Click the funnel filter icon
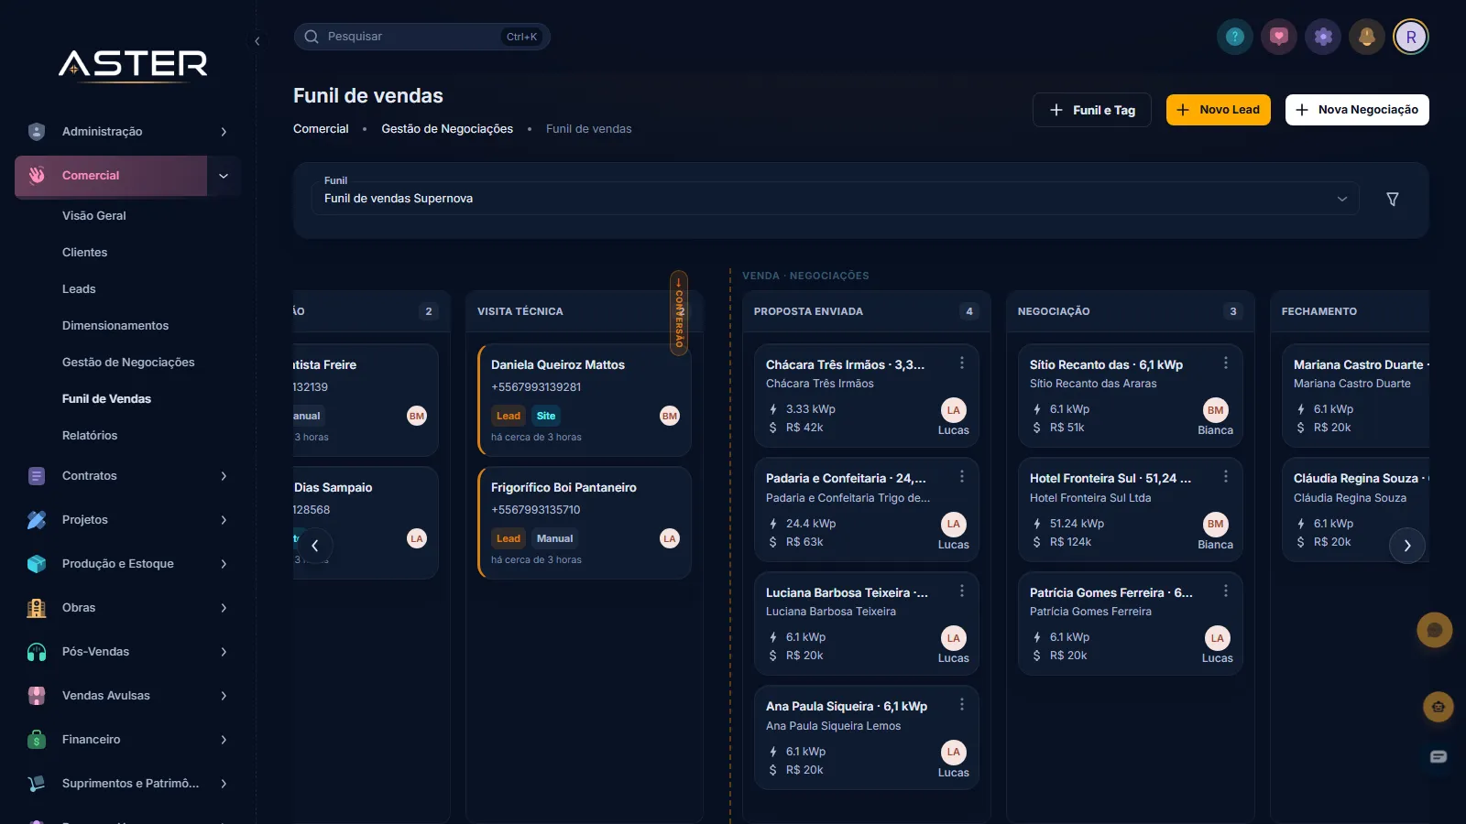Image resolution: width=1466 pixels, height=824 pixels. coord(1392,199)
